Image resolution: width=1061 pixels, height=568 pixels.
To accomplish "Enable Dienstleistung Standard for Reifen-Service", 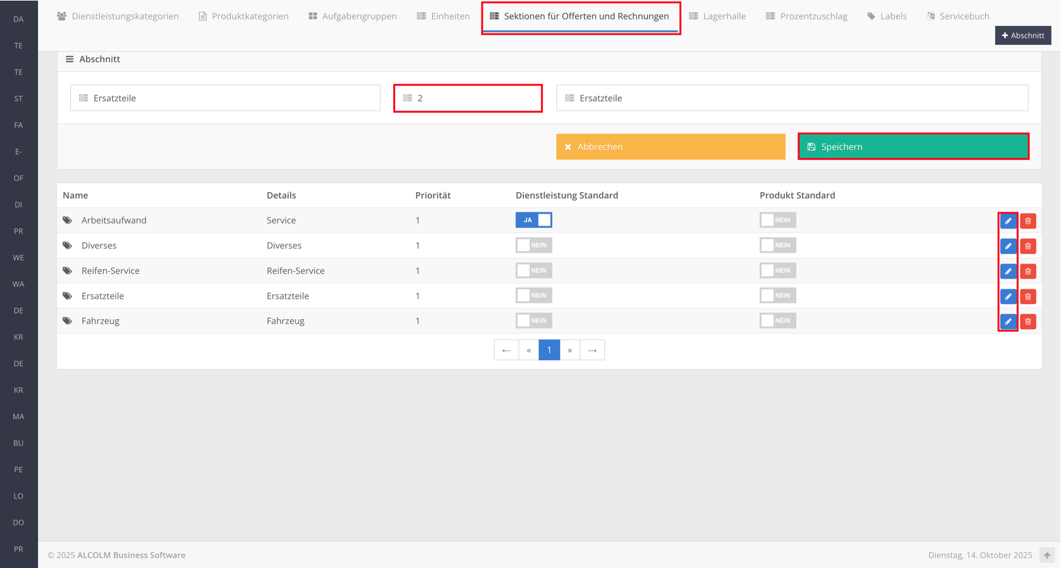I will [533, 270].
